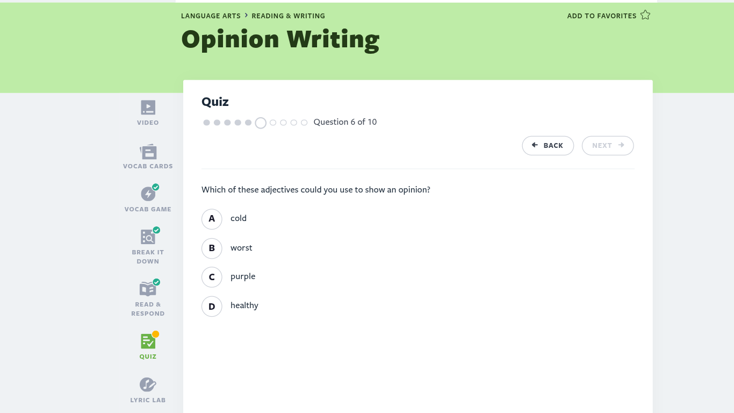This screenshot has width=734, height=413.
Task: Click the seventh quiz progress dot
Action: pyautogui.click(x=273, y=123)
